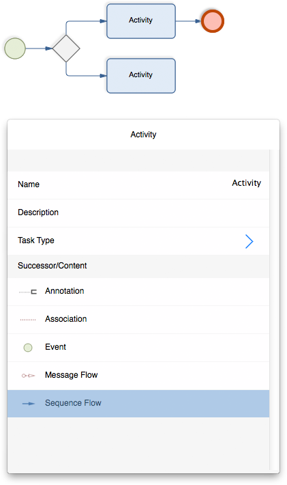The width and height of the screenshot is (287, 485).
Task: Click the dotted Association line icon
Action: [x=28, y=320]
